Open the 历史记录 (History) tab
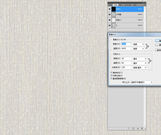 point(128,5)
